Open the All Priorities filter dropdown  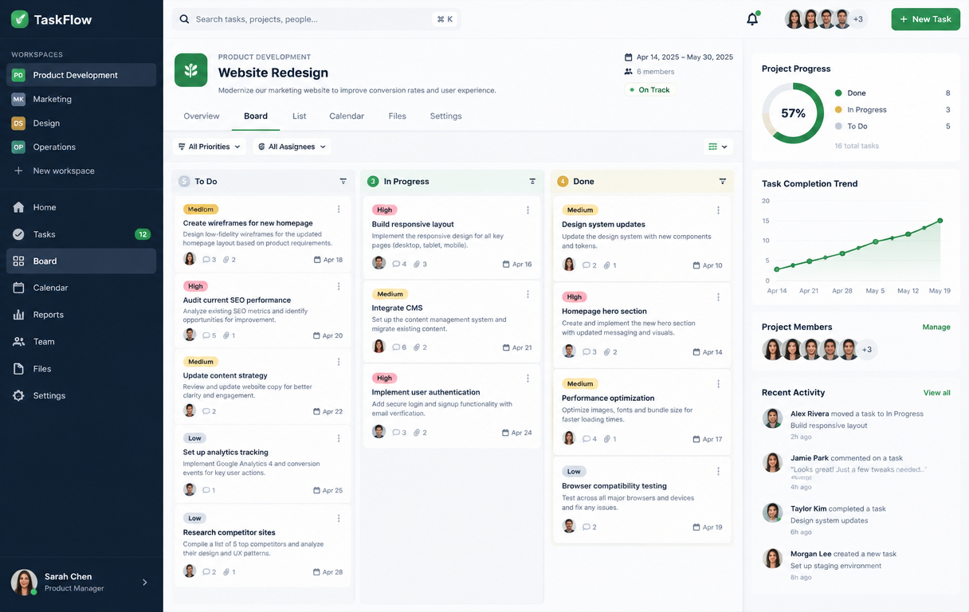pos(209,147)
